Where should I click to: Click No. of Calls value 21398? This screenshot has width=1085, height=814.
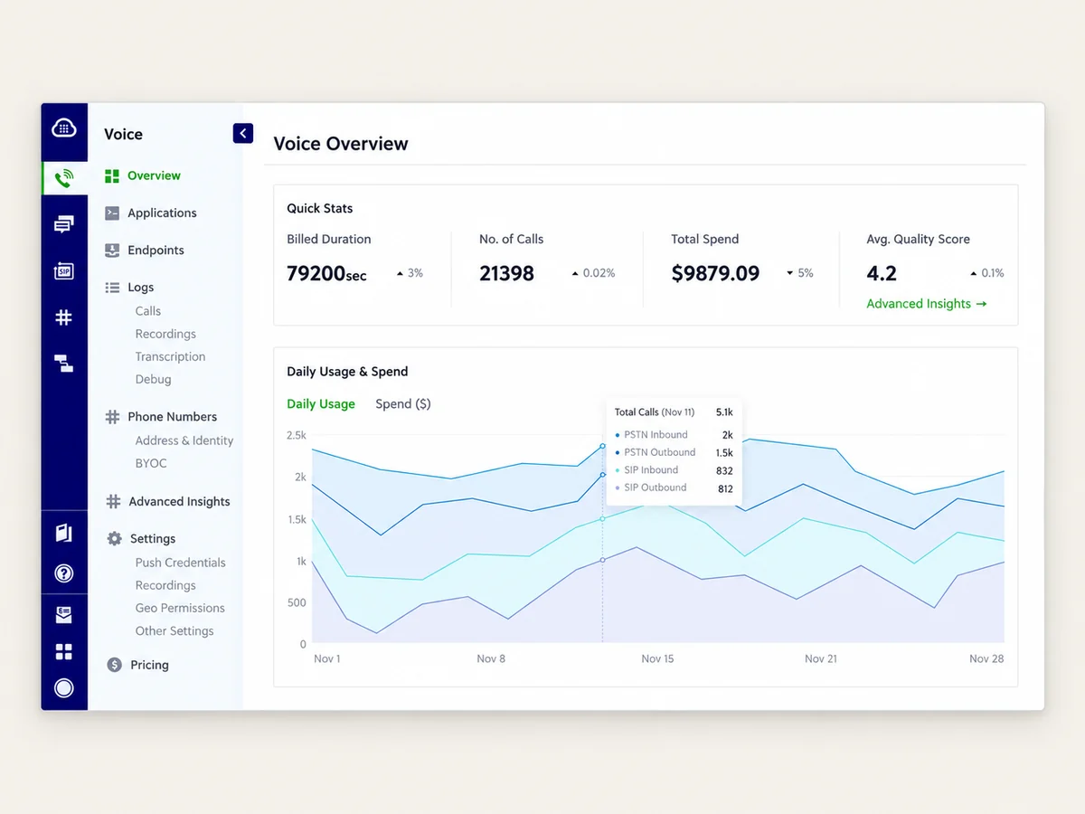pyautogui.click(x=506, y=273)
